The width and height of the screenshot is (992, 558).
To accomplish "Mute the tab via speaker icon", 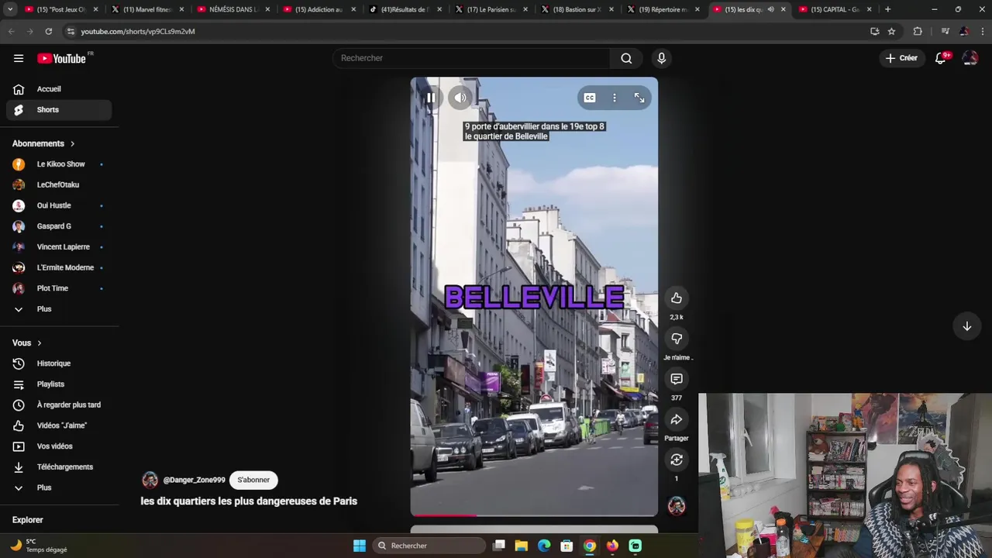I will (x=770, y=9).
